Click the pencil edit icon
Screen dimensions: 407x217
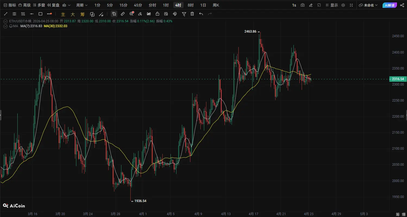coord(311,5)
